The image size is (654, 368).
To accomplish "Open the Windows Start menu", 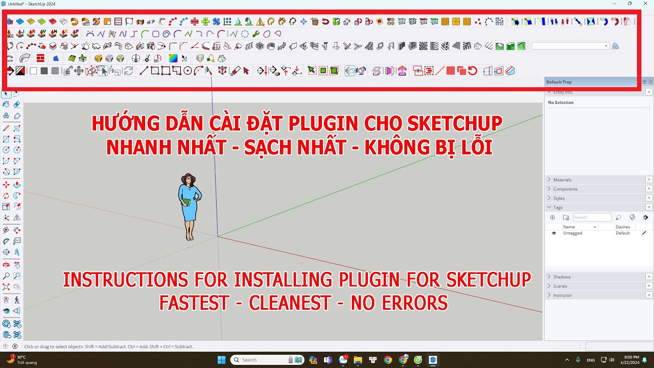I will click(221, 360).
